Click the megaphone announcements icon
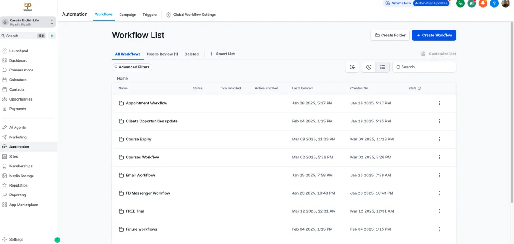 (x=472, y=3)
